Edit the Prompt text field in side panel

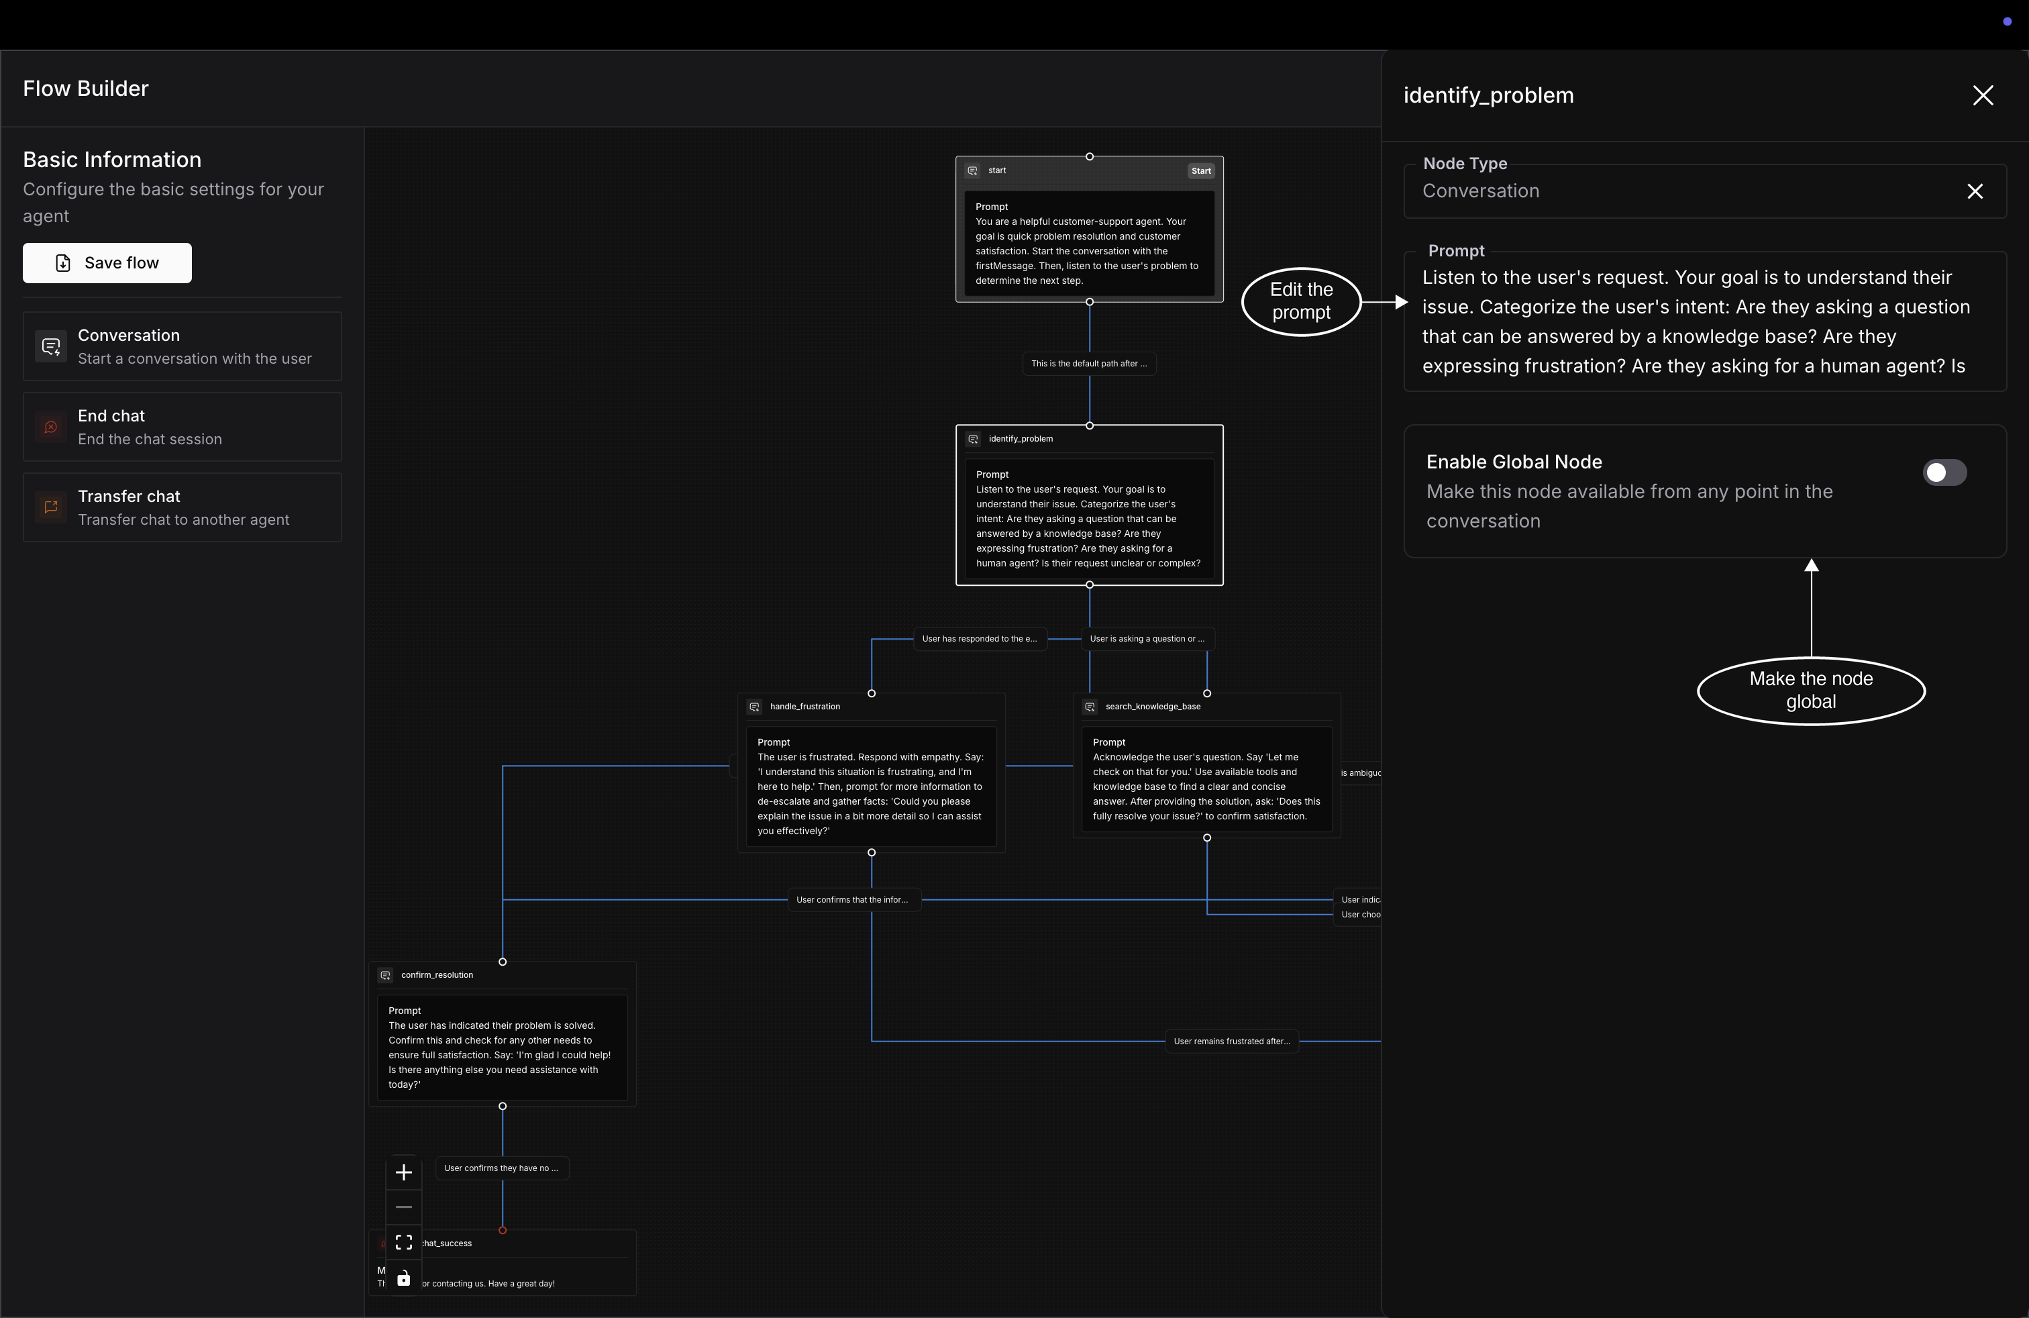[x=1705, y=321]
